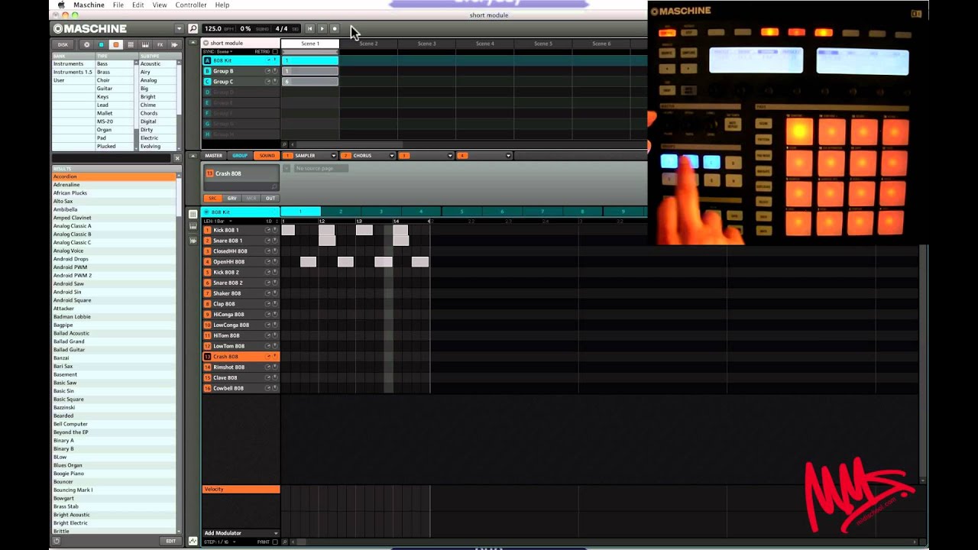The width and height of the screenshot is (978, 550).
Task: Select pattern slot 5 in the pattern bar
Action: point(461,212)
